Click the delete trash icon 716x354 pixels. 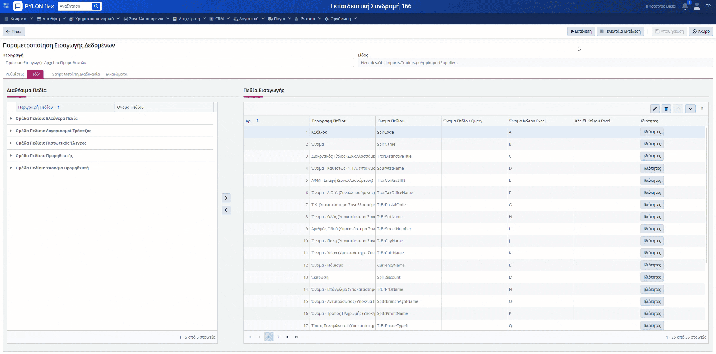tap(666, 109)
